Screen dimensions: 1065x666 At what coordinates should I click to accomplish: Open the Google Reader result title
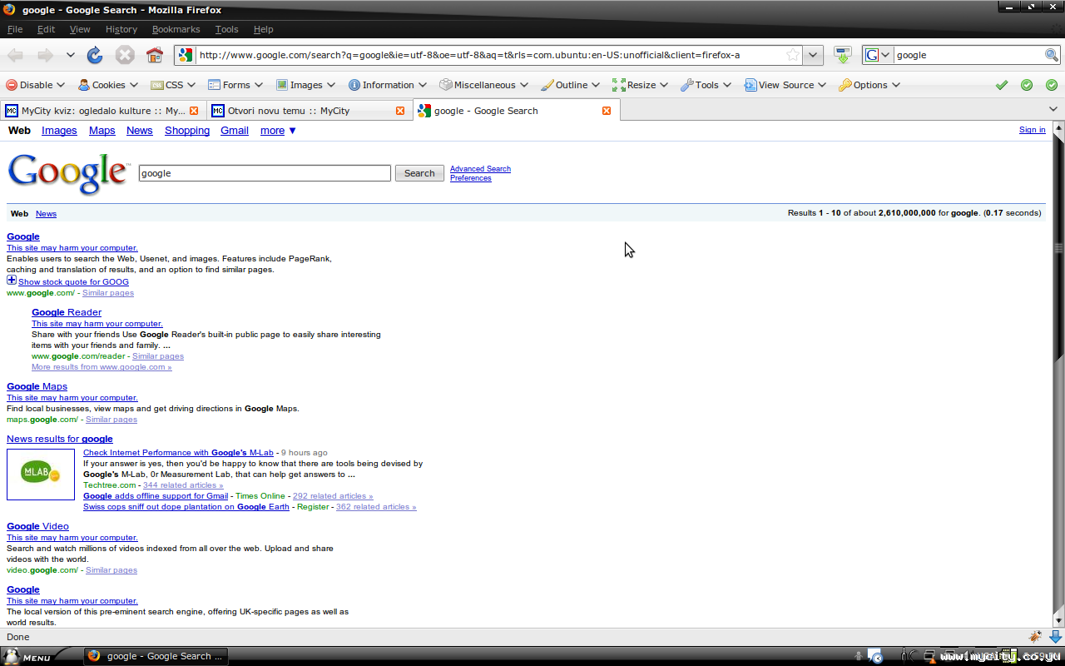[67, 312]
